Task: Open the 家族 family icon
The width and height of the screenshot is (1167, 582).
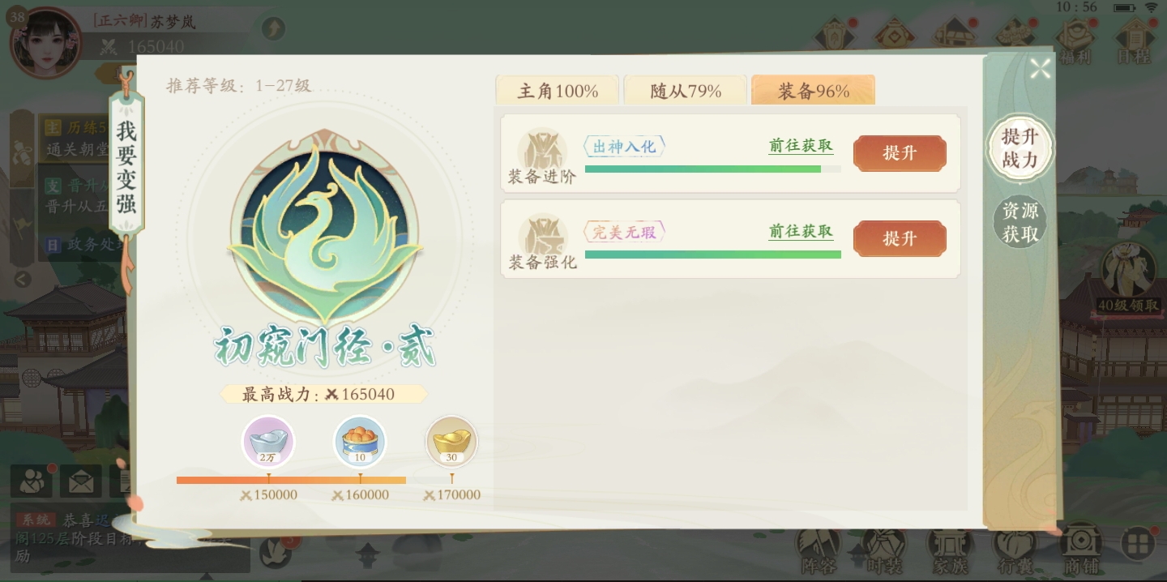Action: pyautogui.click(x=950, y=550)
